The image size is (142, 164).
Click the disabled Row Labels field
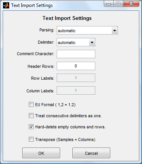76,78
